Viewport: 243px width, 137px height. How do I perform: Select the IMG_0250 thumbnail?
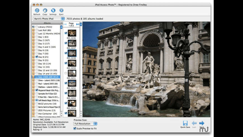pyautogui.click(x=72, y=63)
